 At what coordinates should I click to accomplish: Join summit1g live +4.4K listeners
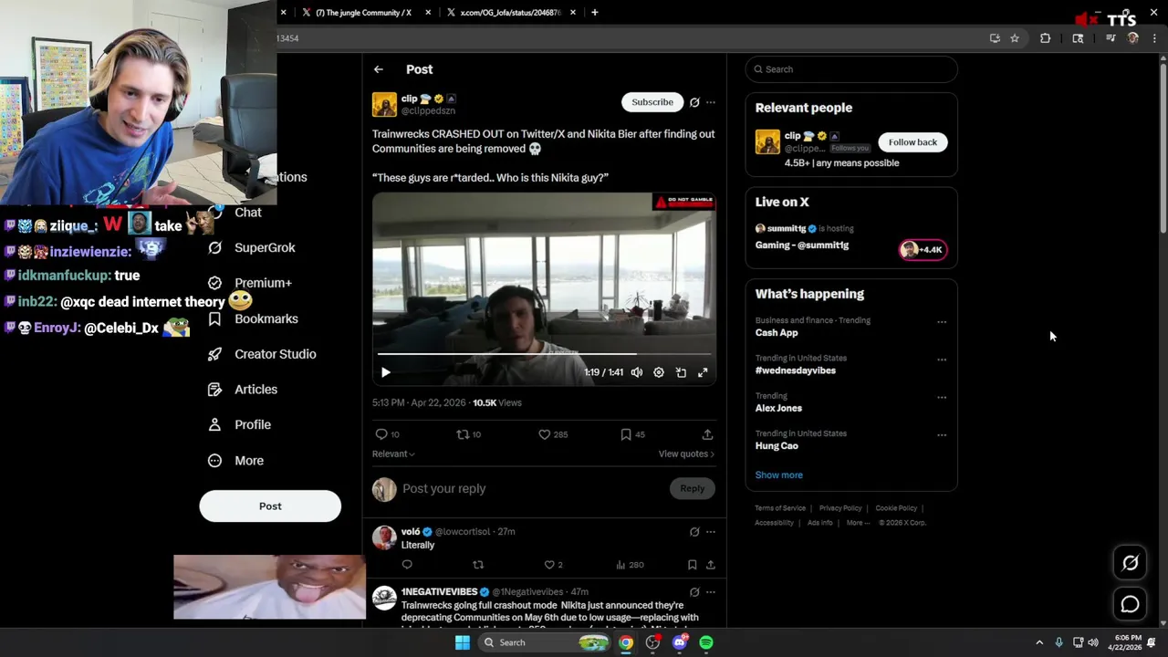pyautogui.click(x=923, y=250)
